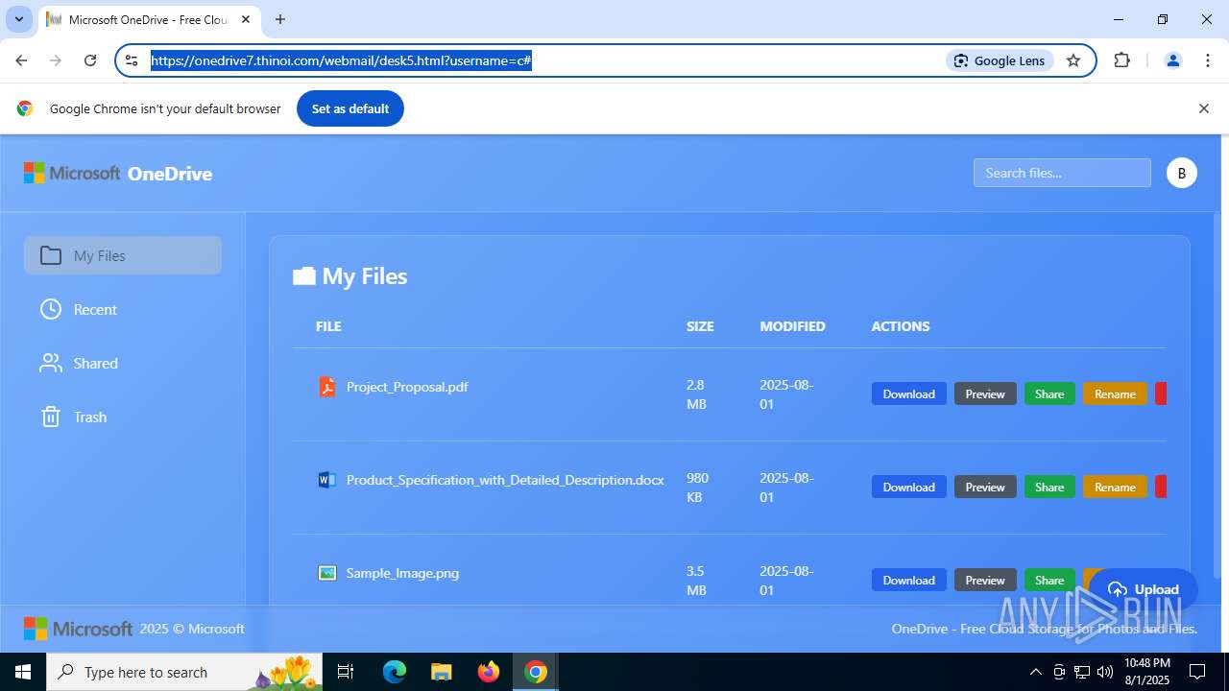Image resolution: width=1229 pixels, height=691 pixels.
Task: Click the taskbar search box
Action: click(x=186, y=672)
